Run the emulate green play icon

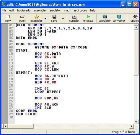point(89,17)
